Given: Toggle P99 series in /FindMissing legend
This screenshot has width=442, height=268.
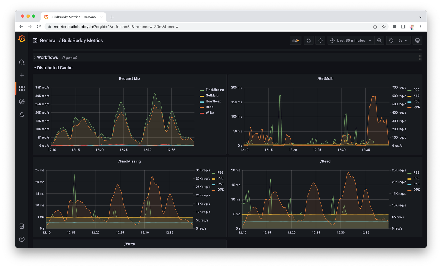Looking at the screenshot, I should pyautogui.click(x=220, y=172).
